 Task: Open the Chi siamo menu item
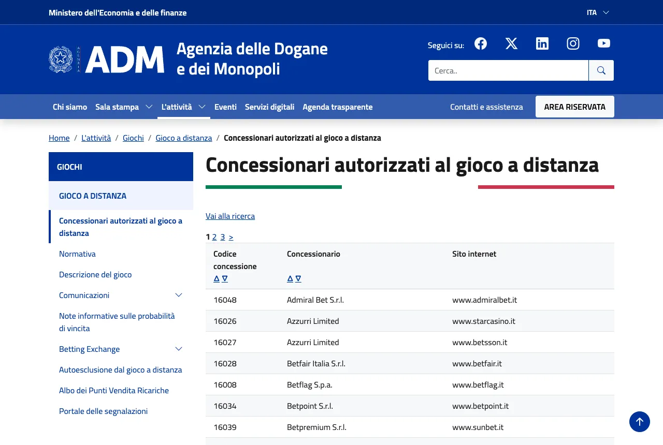(70, 107)
